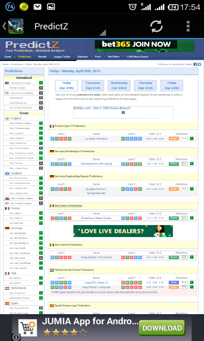Click the Home prediction badge for Kaiserslautern match
The image size is (204, 341).
[x=174, y=164]
